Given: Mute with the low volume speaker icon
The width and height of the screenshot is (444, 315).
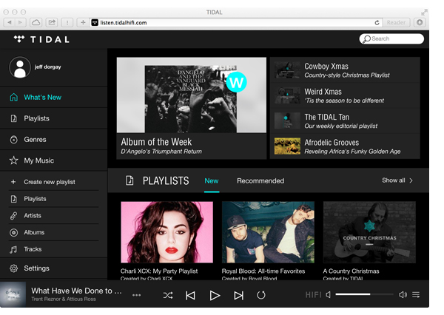Looking at the screenshot, I should 328,295.
